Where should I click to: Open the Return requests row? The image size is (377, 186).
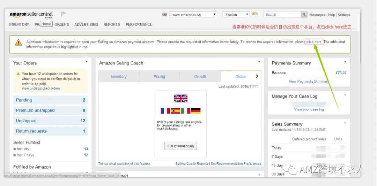[x=51, y=131]
